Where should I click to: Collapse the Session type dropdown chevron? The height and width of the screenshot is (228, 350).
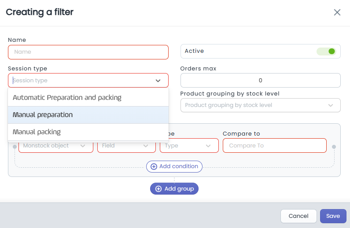point(158,81)
